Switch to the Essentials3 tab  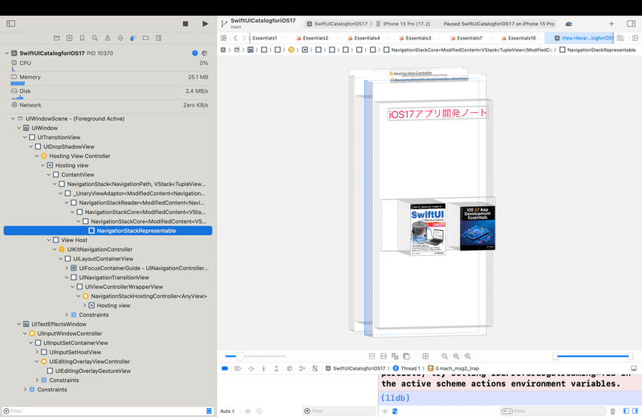click(x=415, y=38)
